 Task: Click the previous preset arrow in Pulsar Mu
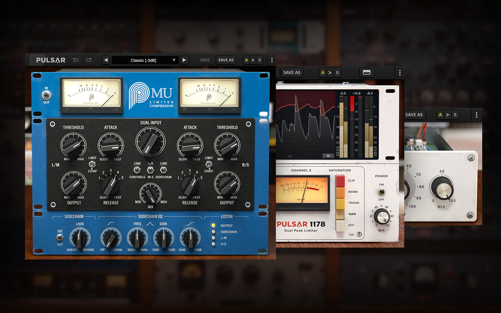point(106,60)
